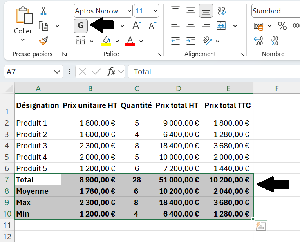
Task: Toggle center horizontal alignment
Action: point(191,25)
